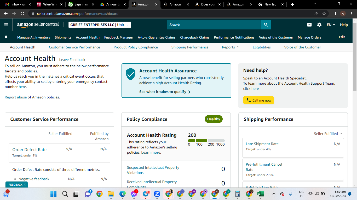Image resolution: width=357 pixels, height=200 pixels.
Task: Go to Shipments in the nav bar
Action: coord(63,37)
